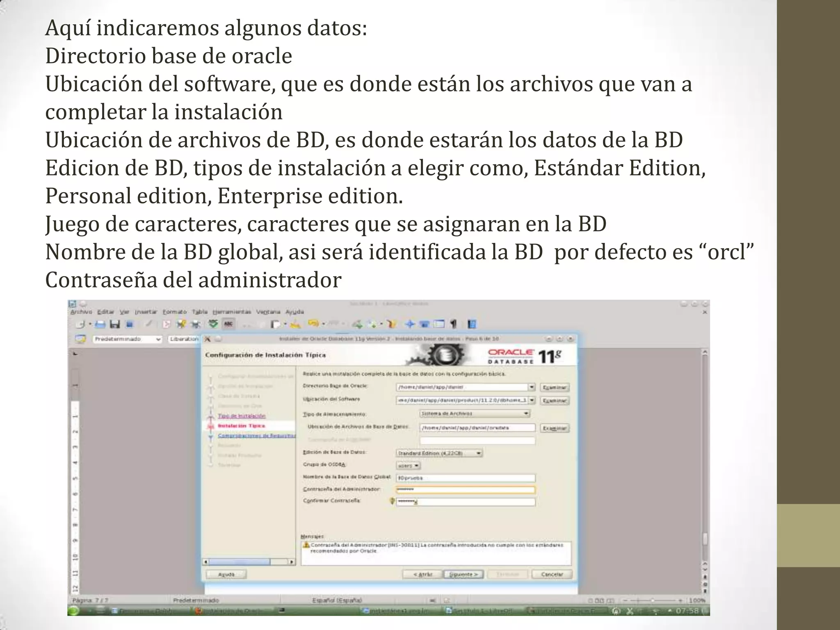840x630 pixels.
Task: Click the Save floppy-disk icon in Writer
Action: 115,324
